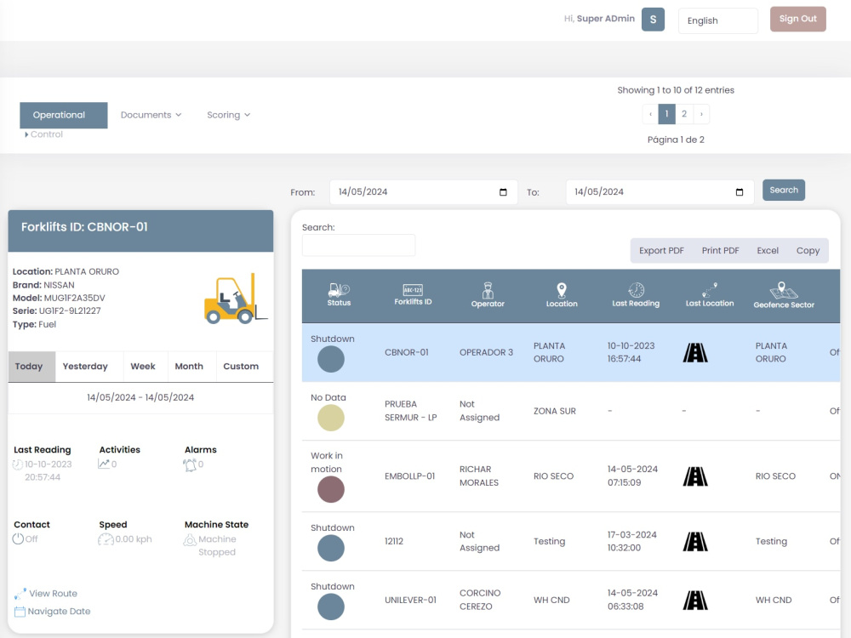This screenshot has height=638, width=851.
Task: Select the UNILEVER-01 forklift ID cell
Action: 410,600
